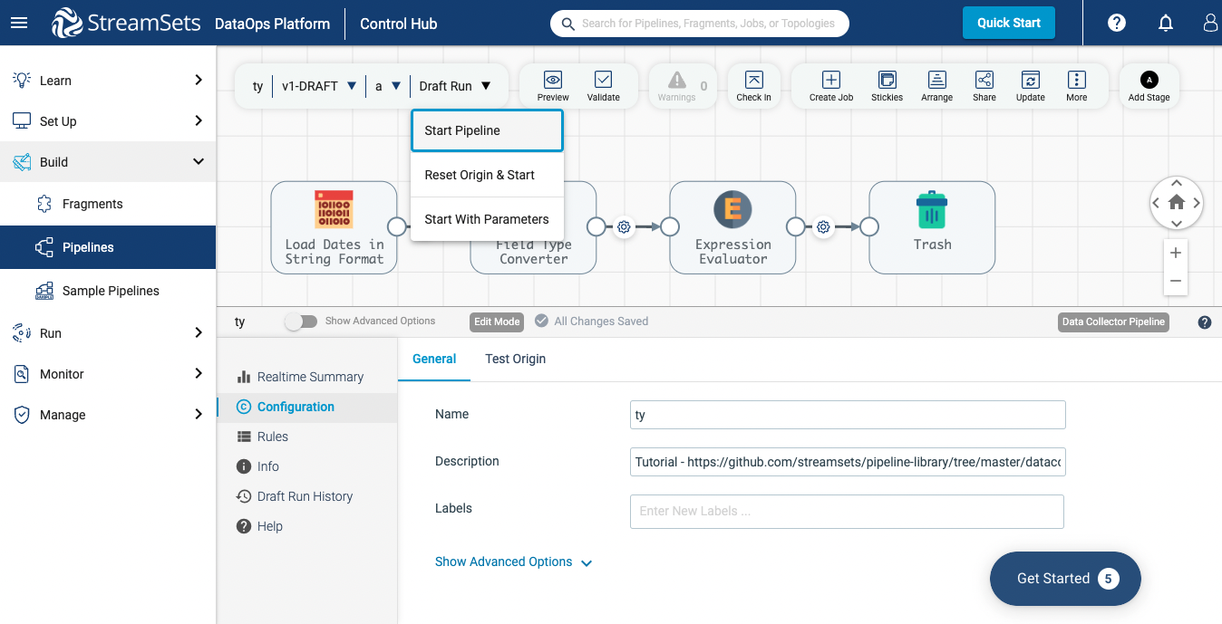The image size is (1222, 624).
Task: Open the user account icon
Action: [1211, 24]
